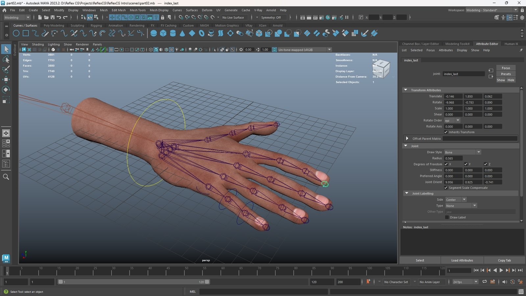This screenshot has height=296, width=526.
Task: Toggle the Inherits Transform checkbox
Action: pyautogui.click(x=446, y=132)
